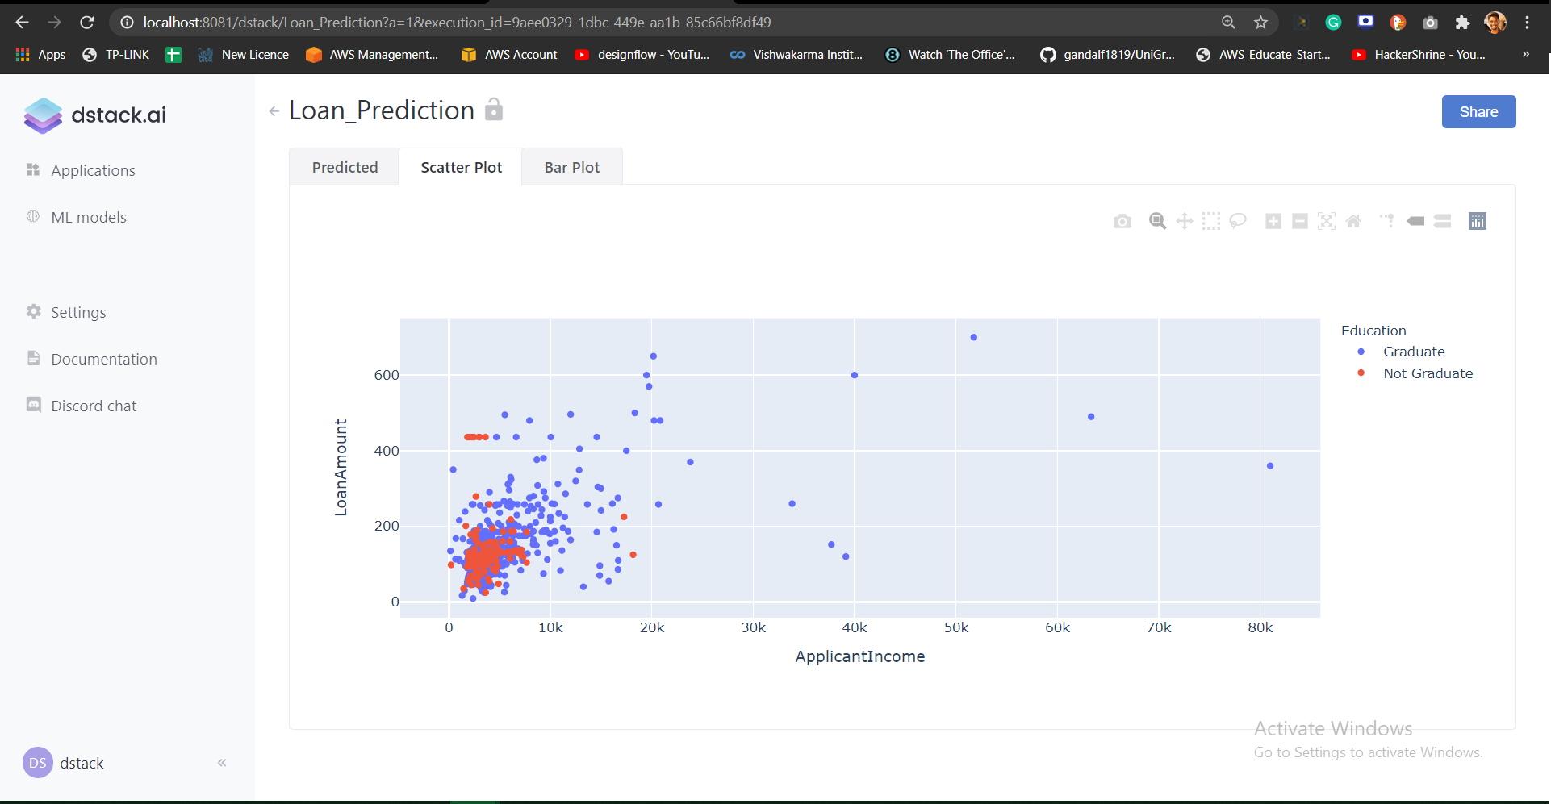Viewport: 1551px width, 804px height.
Task: Click the lock icon next to Loan_Prediction
Action: click(494, 109)
